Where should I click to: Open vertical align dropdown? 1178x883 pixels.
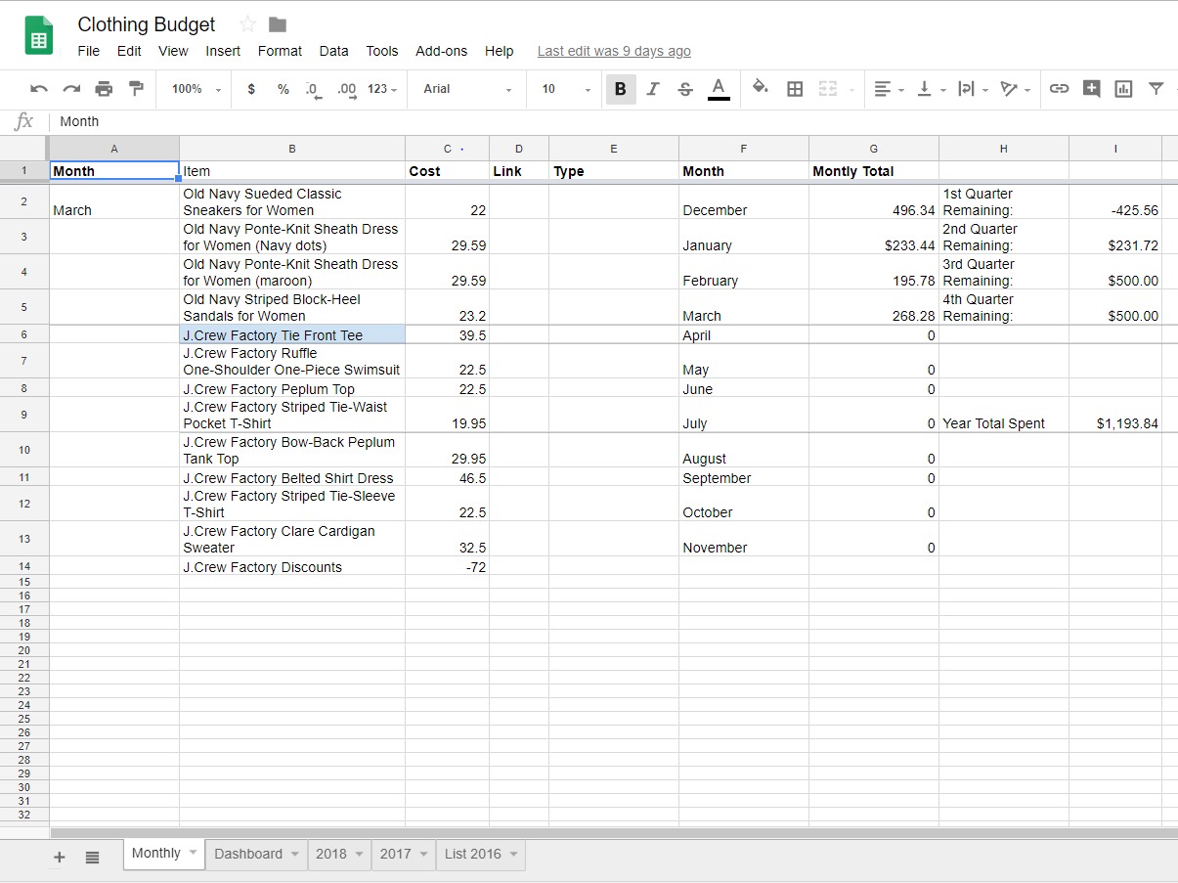coord(931,89)
